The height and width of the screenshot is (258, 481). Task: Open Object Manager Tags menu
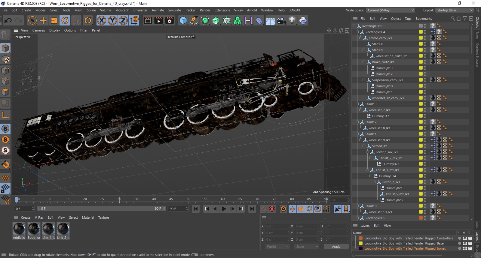tap(408, 19)
